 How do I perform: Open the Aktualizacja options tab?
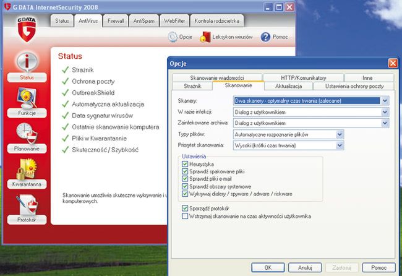coord(288,86)
